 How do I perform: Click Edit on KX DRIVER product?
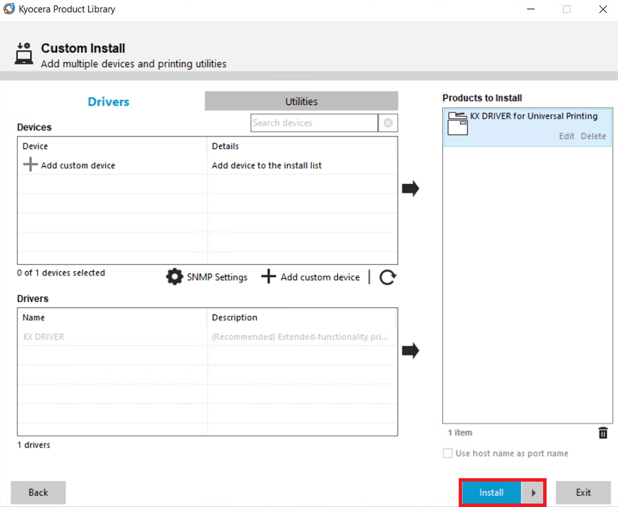pyautogui.click(x=566, y=137)
